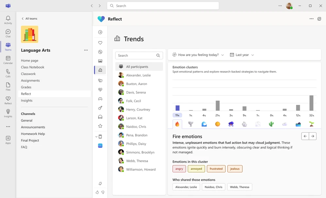Screen dimensions: 326x198
Task: Open the cactus emotion cluster
Action: point(271,124)
